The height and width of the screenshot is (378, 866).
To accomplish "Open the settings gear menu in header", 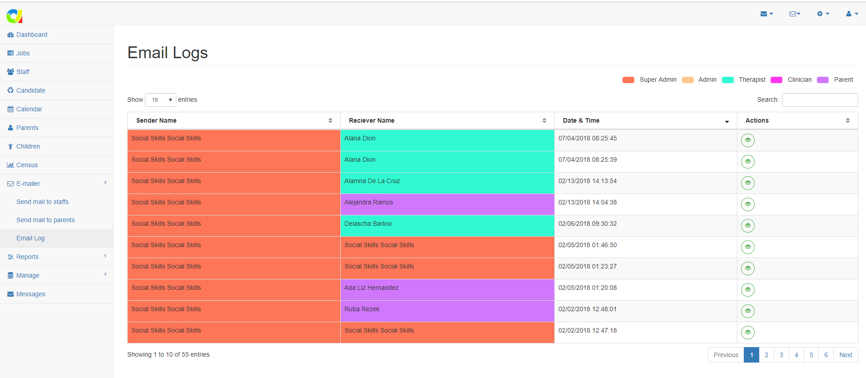I will click(823, 14).
